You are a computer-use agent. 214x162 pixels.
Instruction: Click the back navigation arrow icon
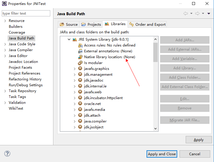click(186, 13)
